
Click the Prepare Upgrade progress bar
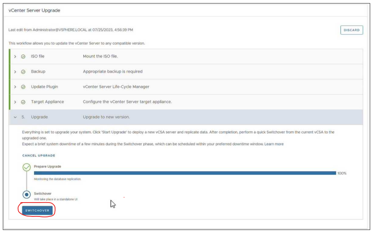click(185, 173)
